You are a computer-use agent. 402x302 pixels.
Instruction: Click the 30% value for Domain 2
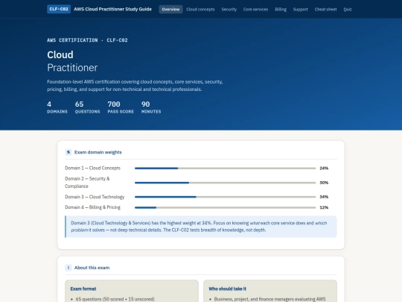click(x=324, y=183)
